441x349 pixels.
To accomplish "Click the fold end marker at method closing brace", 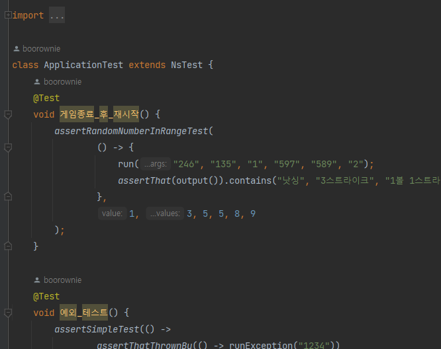I will [x=8, y=246].
